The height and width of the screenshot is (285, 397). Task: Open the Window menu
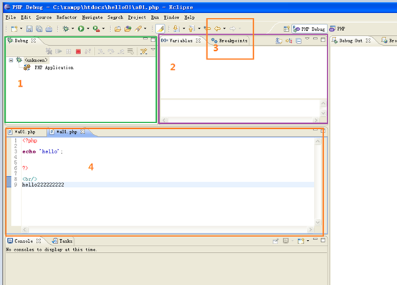[x=171, y=17]
